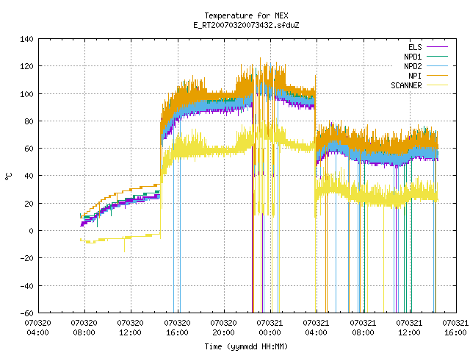Click the orange NPI legend line
470x353 pixels.
(x=437, y=76)
